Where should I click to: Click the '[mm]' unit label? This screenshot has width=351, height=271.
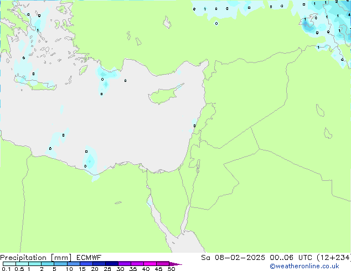point(61,258)
